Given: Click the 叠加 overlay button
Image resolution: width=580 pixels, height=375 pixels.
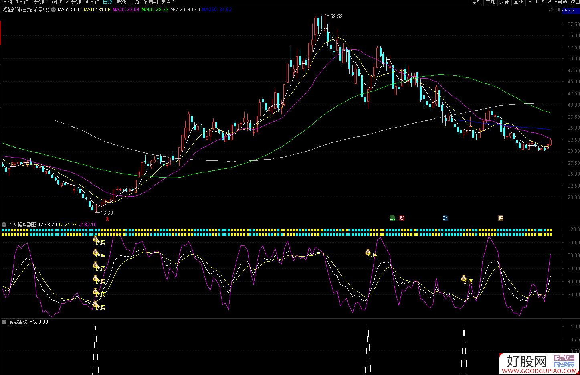Looking at the screenshot, I should (x=490, y=2).
